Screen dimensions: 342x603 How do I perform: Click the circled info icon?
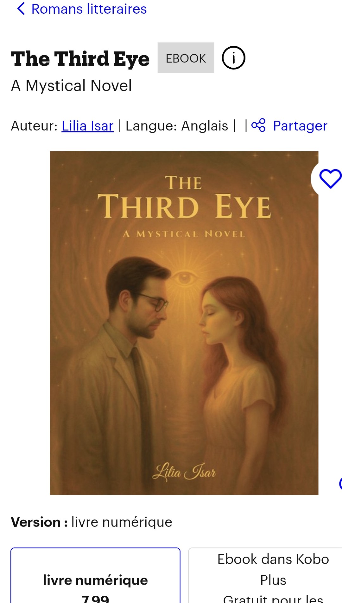coord(233,58)
